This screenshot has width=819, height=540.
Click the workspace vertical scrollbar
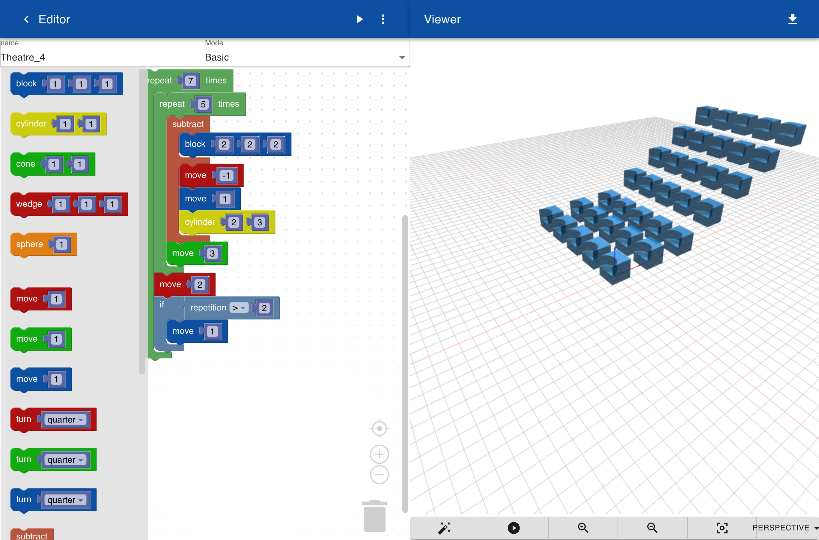(405, 364)
